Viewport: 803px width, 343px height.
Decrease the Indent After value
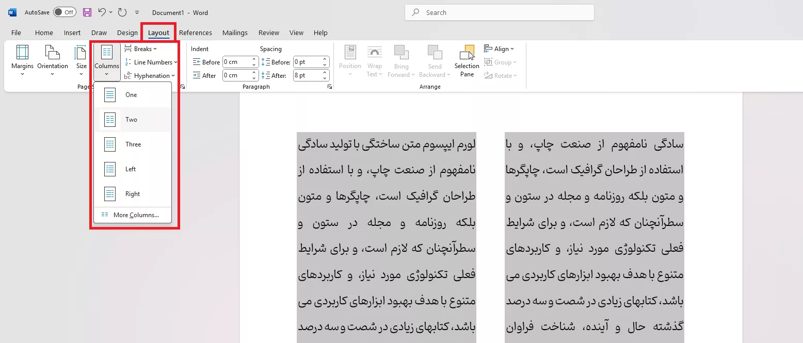point(254,78)
